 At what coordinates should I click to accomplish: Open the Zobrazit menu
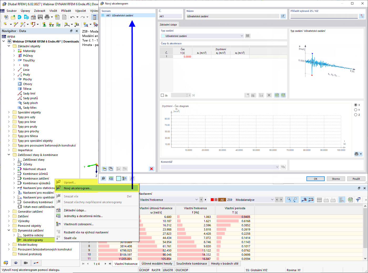click(x=40, y=11)
